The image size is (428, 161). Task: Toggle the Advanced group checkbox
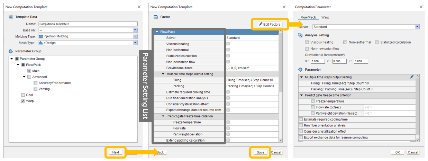(x=29, y=77)
